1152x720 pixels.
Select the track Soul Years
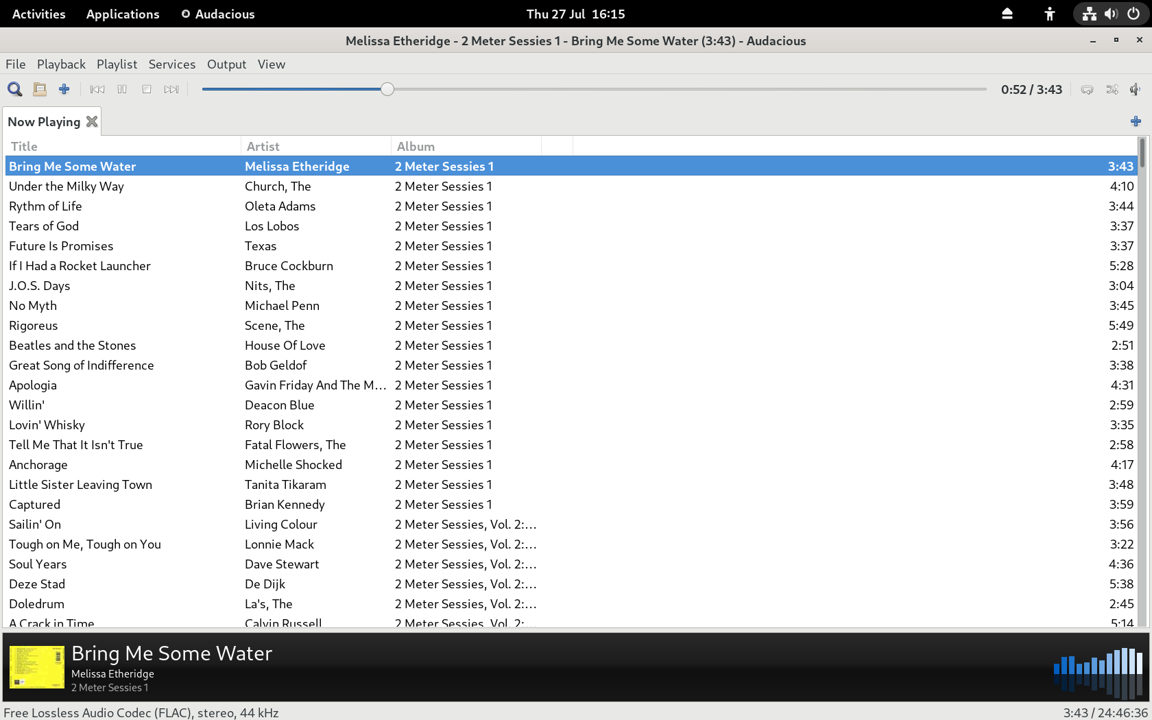pyautogui.click(x=571, y=564)
